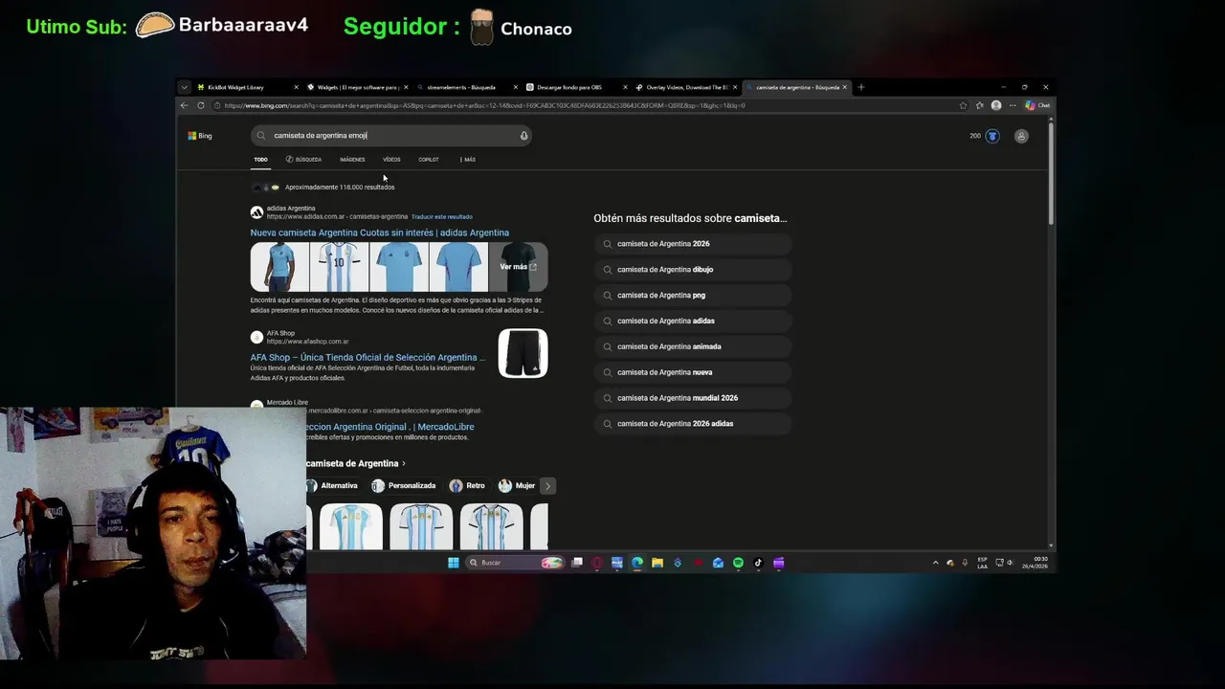The width and height of the screenshot is (1225, 689).
Task: Open the MercadoLibre Seleccion Argentina result
Action: point(390,427)
